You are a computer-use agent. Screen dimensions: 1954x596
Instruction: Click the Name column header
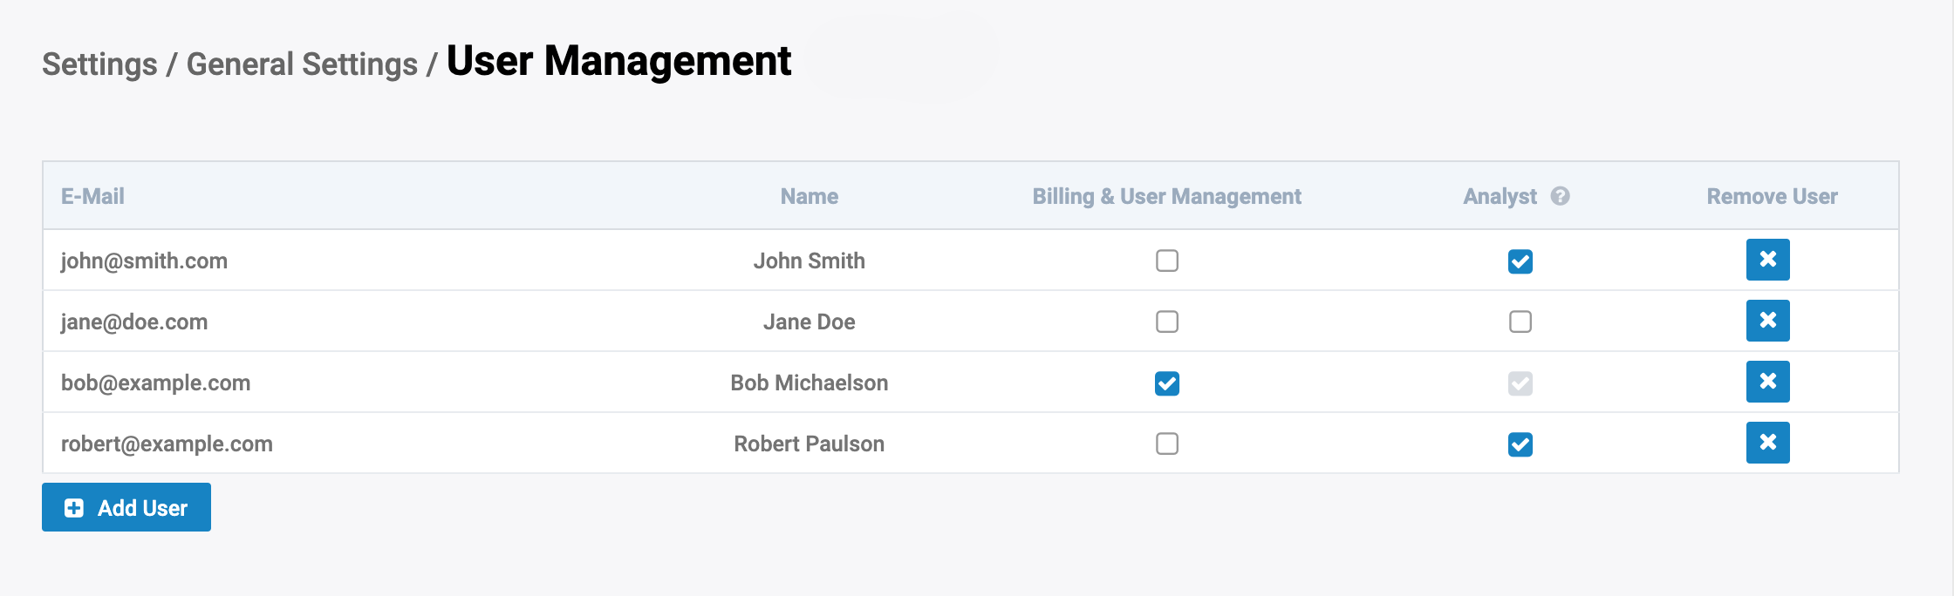point(809,196)
